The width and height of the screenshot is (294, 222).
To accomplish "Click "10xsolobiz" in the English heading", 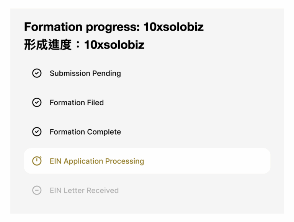I will [x=173, y=27].
